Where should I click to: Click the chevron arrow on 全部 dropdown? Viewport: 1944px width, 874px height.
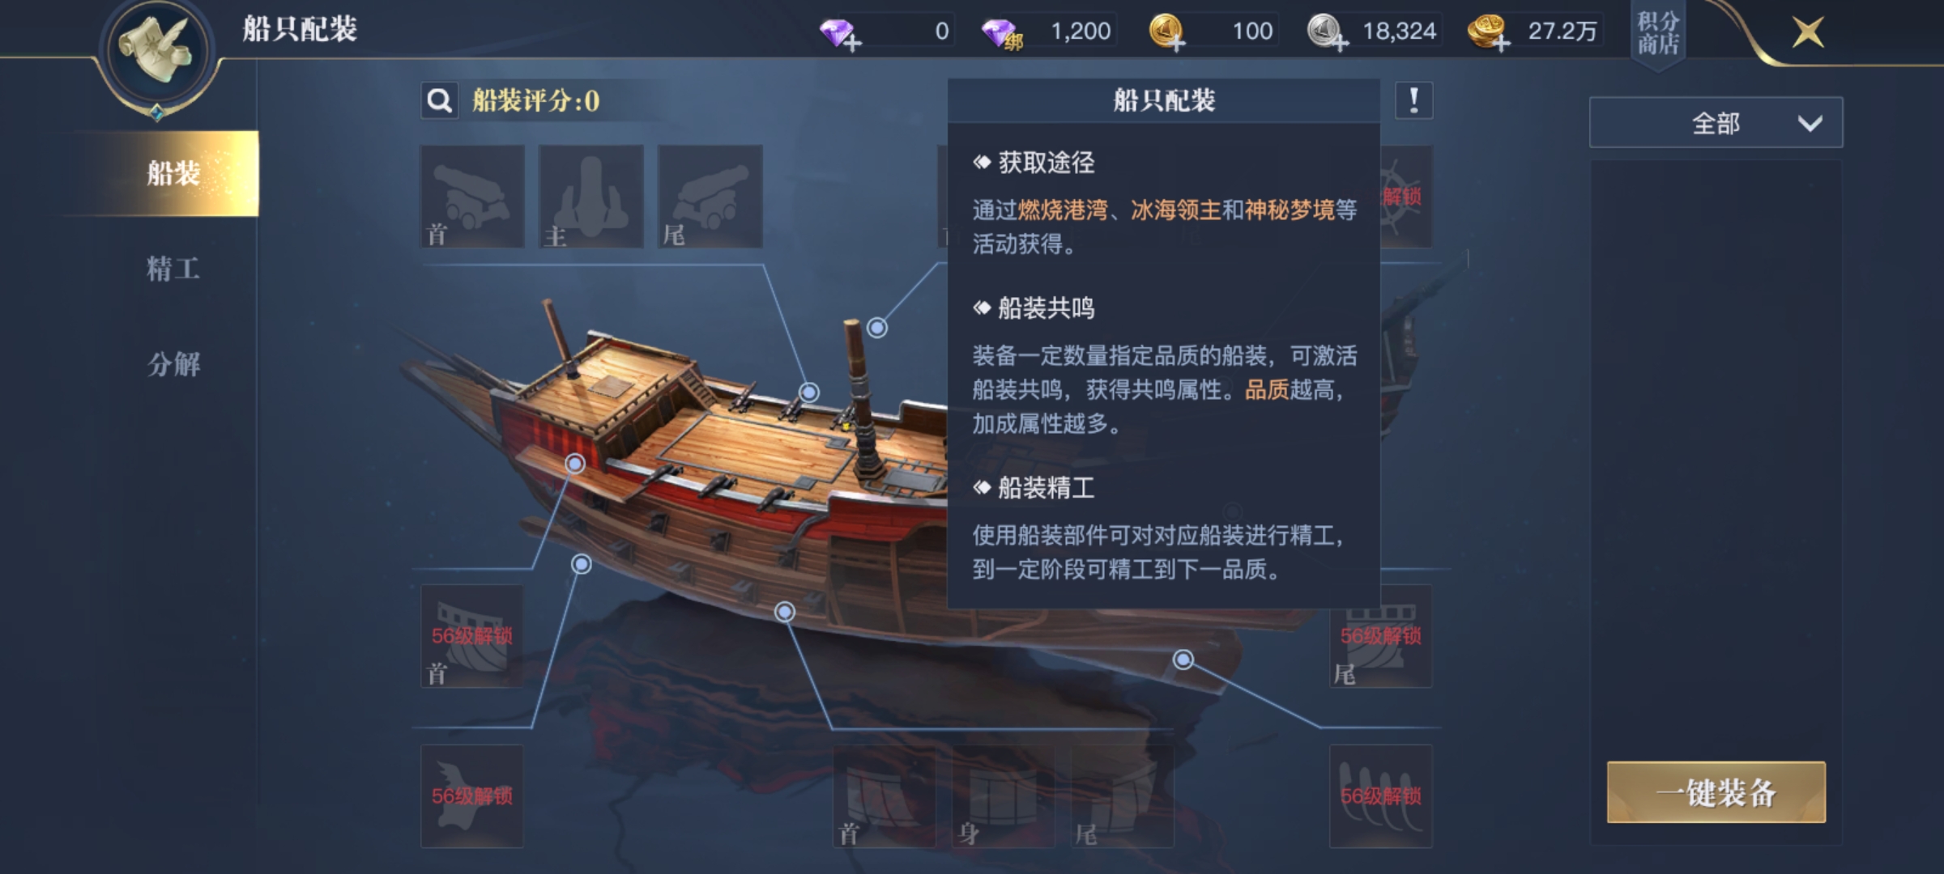(1810, 124)
